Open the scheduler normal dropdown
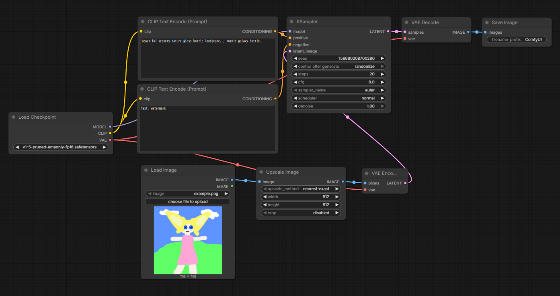The image size is (560, 296). (338, 98)
